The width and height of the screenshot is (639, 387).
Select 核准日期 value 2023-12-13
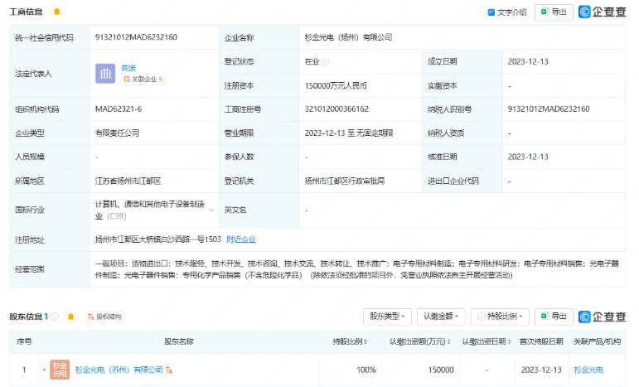pos(528,157)
